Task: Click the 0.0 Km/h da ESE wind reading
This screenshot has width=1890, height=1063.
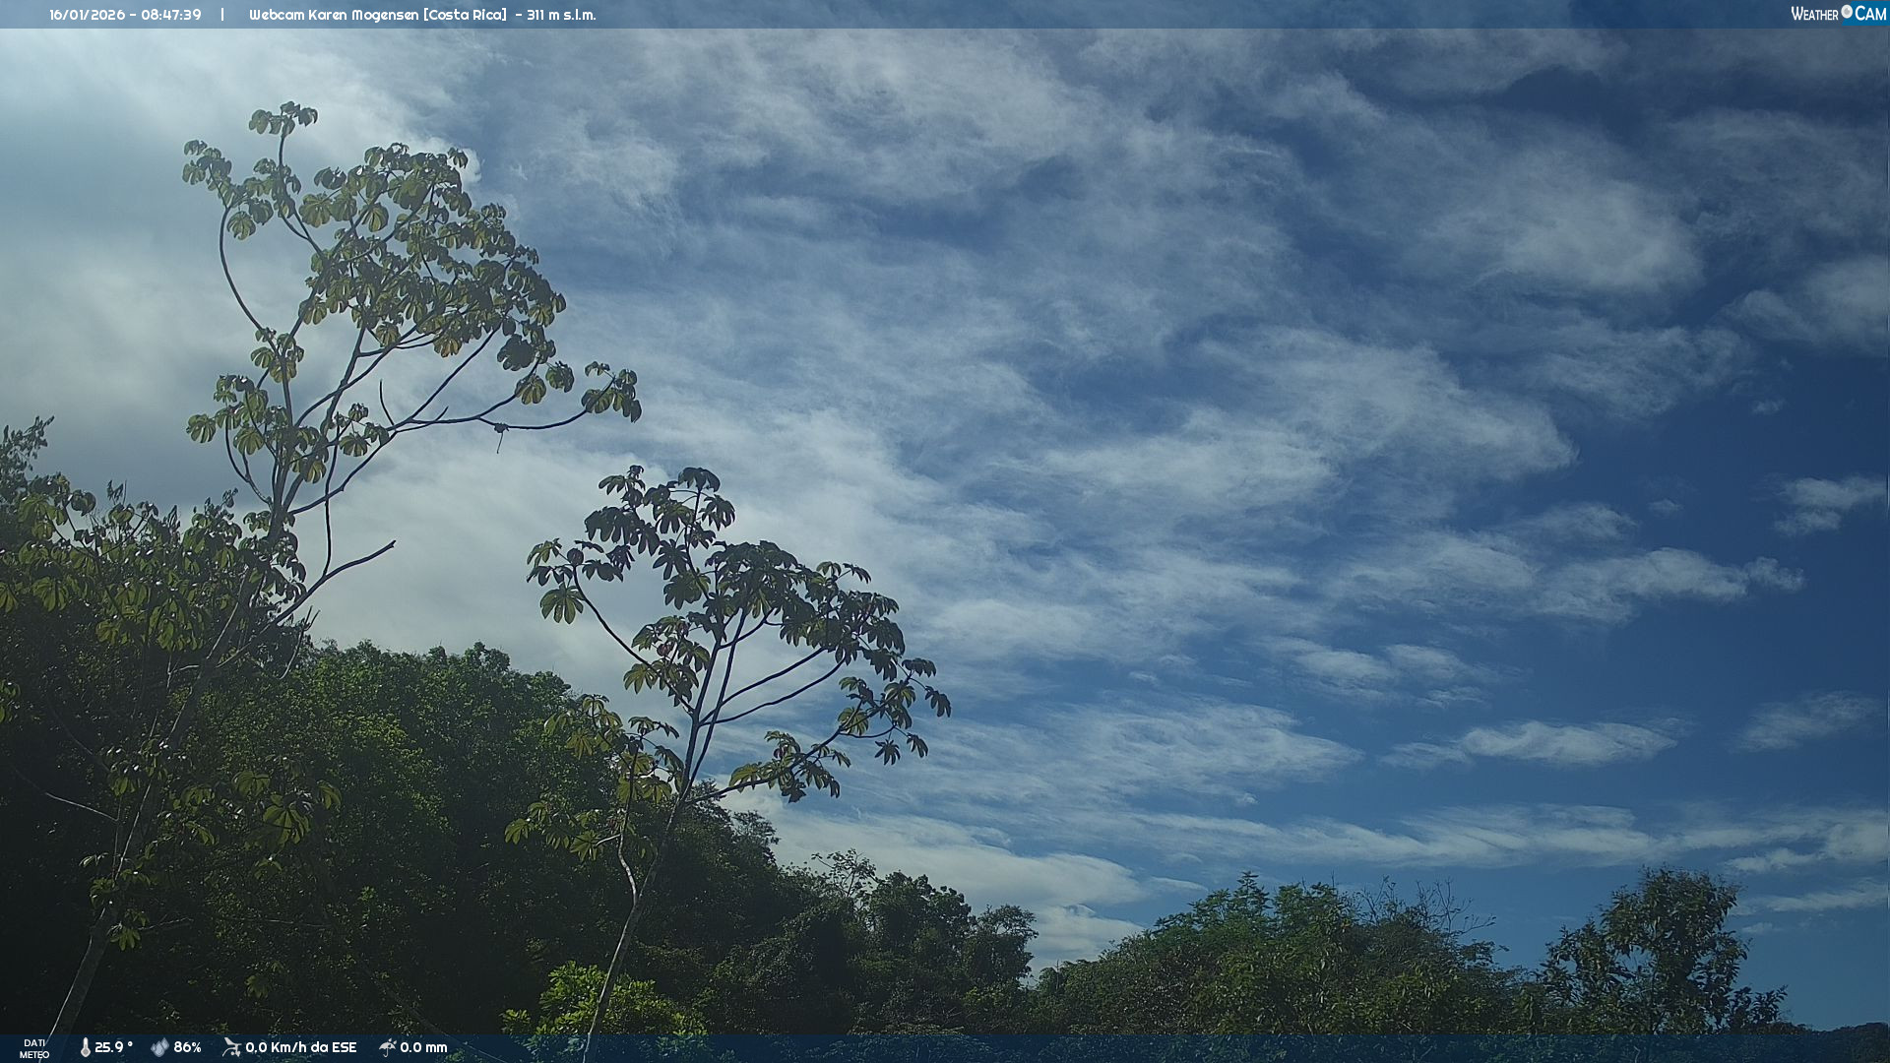Action: pyautogui.click(x=300, y=1047)
